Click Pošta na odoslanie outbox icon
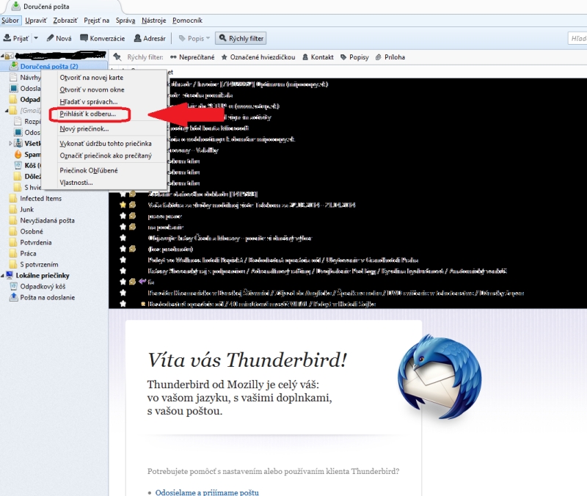Viewport: 587px width, 496px height. pyautogui.click(x=14, y=297)
